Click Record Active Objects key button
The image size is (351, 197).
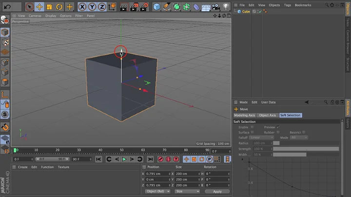click(x=160, y=159)
